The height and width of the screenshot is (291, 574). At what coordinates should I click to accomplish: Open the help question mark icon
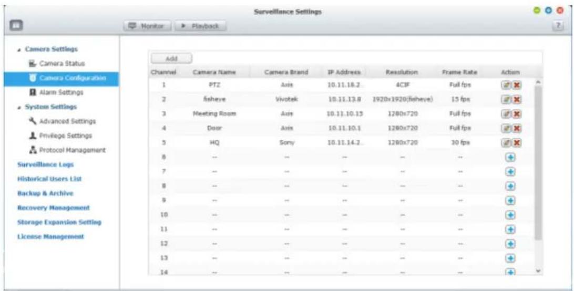point(558,26)
